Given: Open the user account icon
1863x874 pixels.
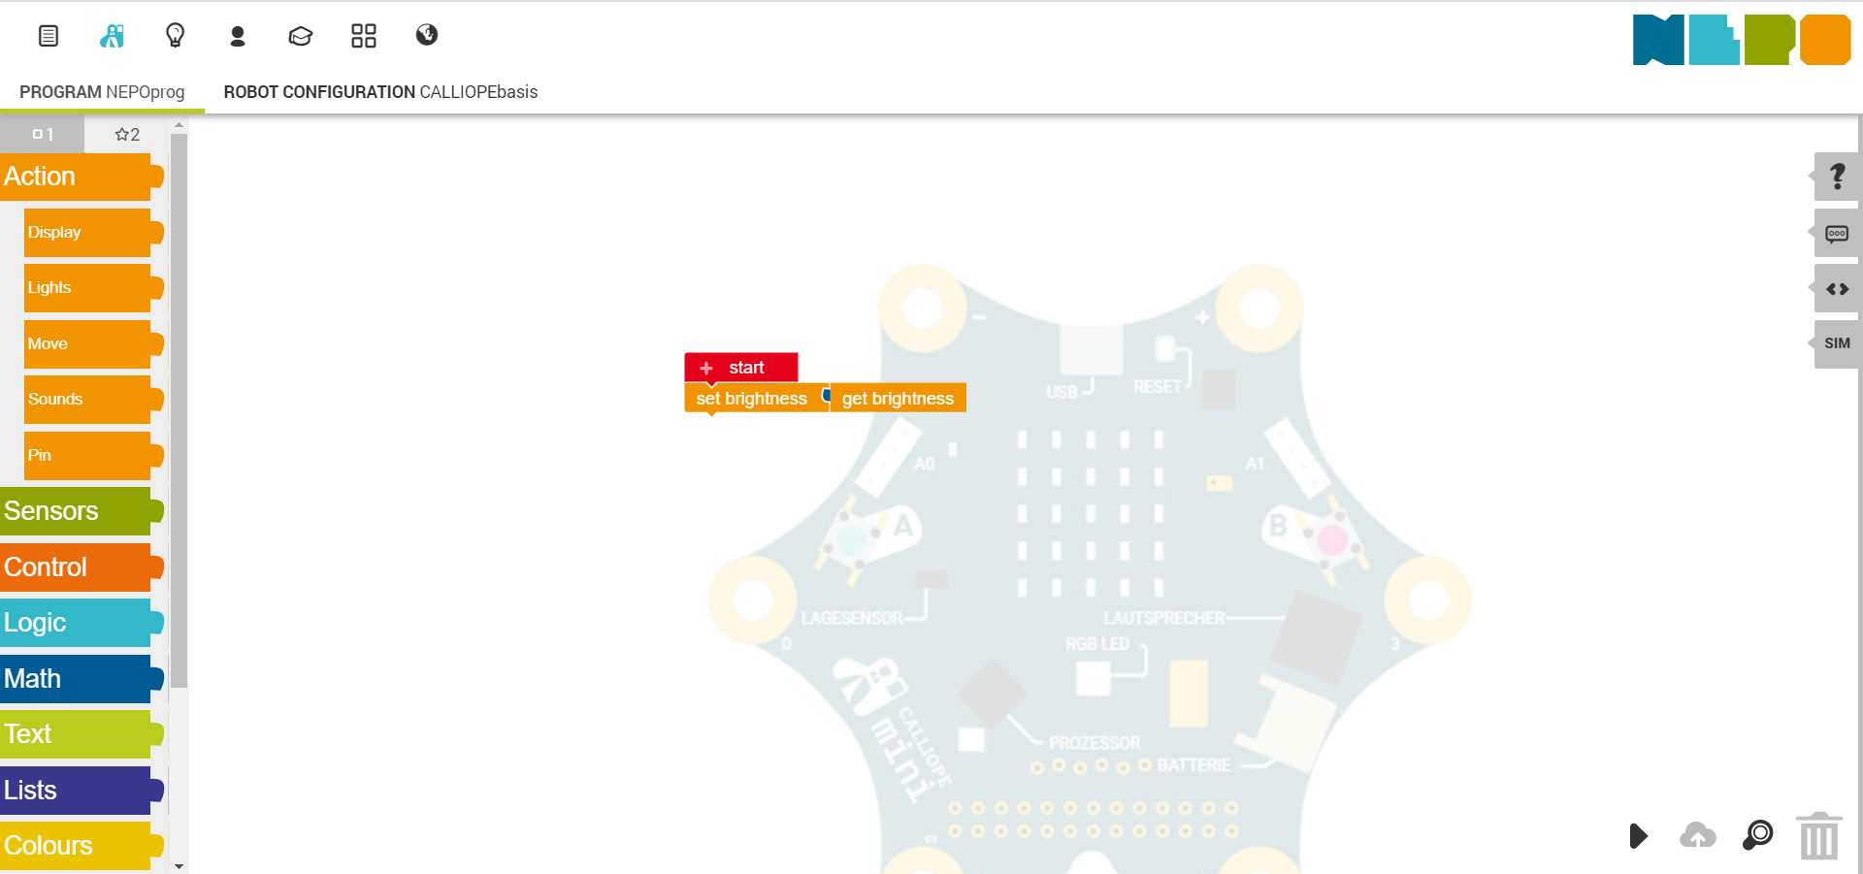Looking at the screenshot, I should (x=238, y=36).
